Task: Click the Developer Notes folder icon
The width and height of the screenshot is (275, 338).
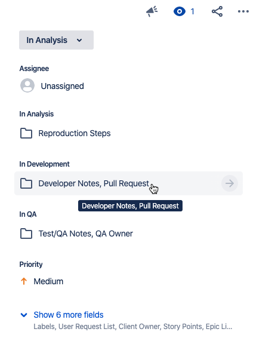Action: (26, 183)
